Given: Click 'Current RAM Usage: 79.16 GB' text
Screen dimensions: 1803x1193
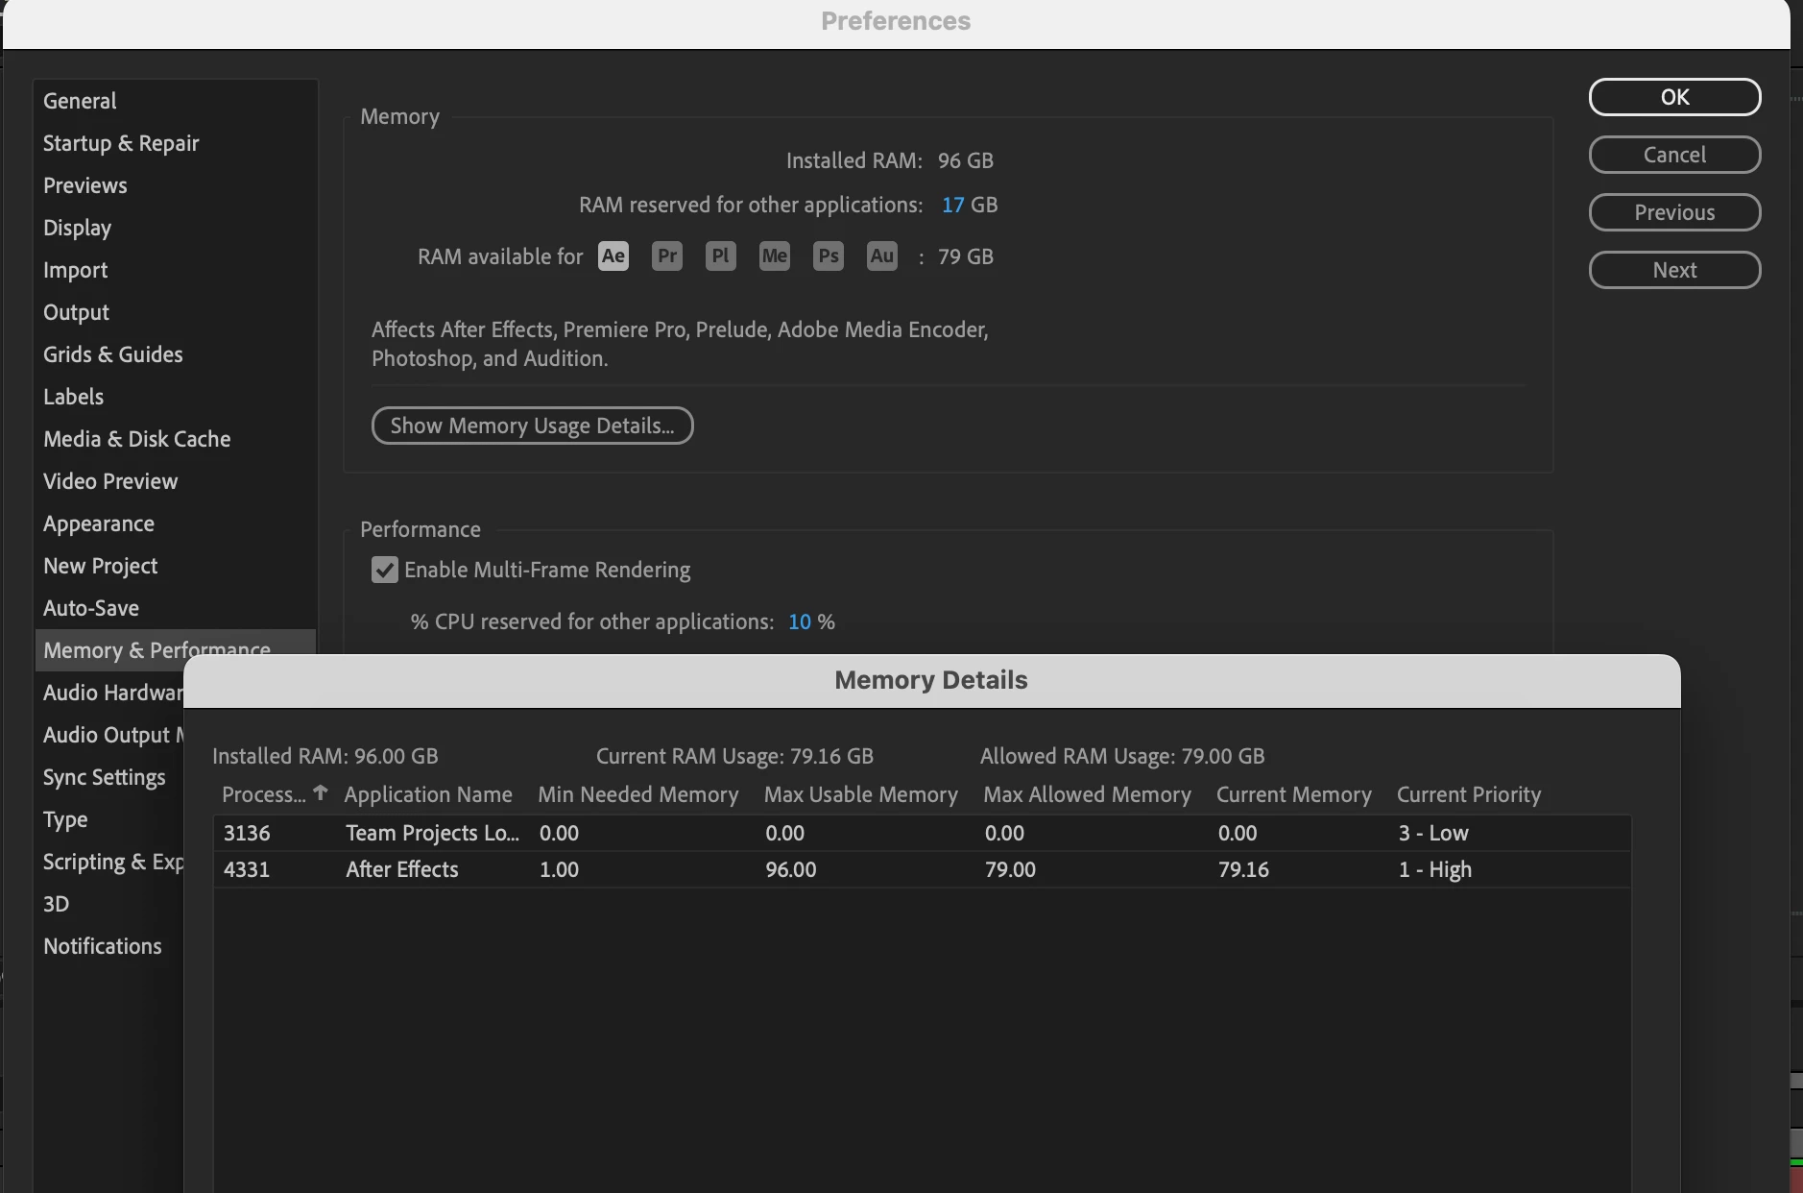Looking at the screenshot, I should coord(734,756).
